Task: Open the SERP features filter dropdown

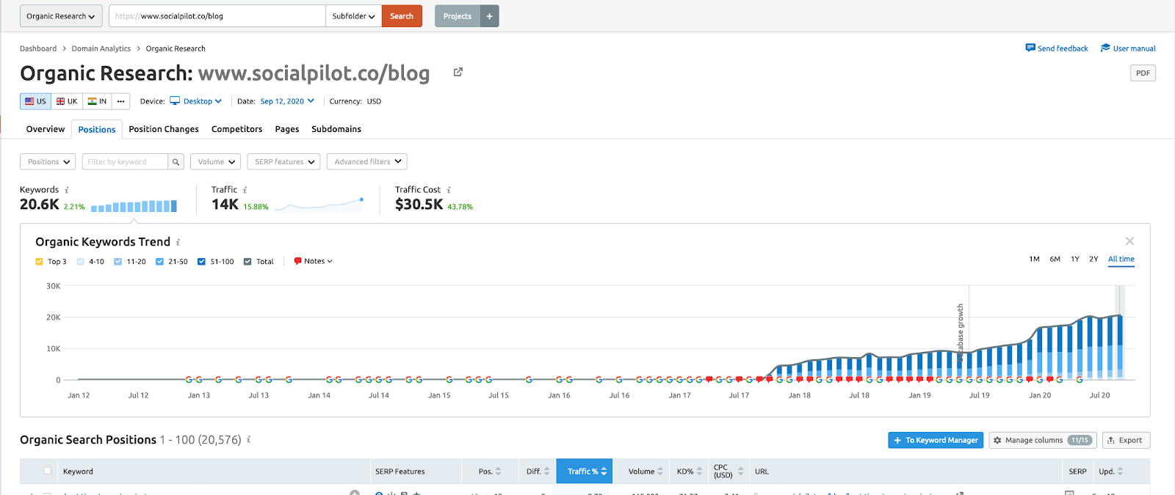Action: click(283, 162)
